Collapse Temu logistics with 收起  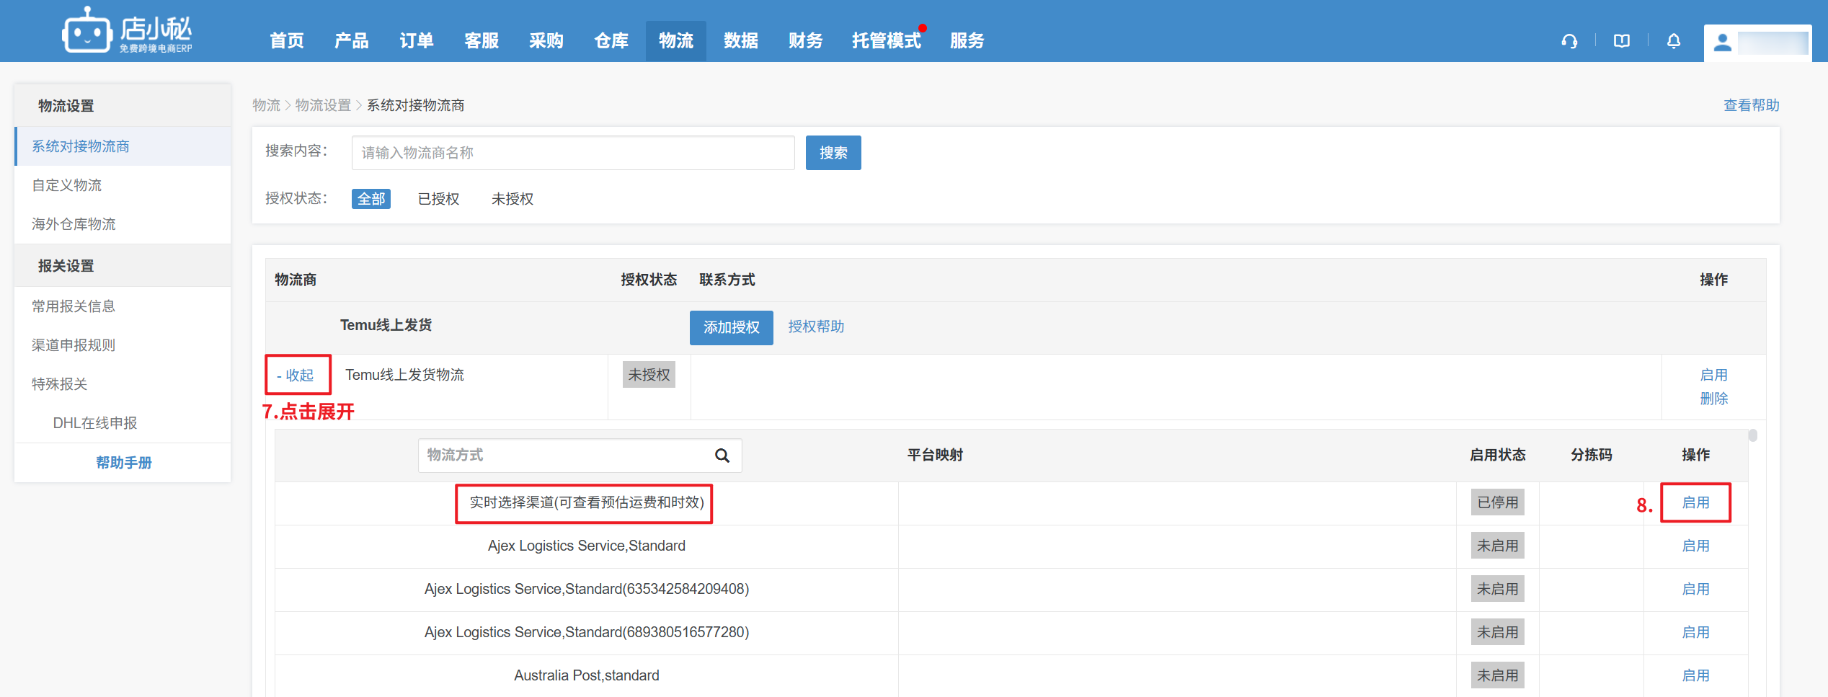296,376
